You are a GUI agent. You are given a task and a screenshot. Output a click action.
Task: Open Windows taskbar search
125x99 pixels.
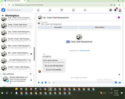coord(7,93)
